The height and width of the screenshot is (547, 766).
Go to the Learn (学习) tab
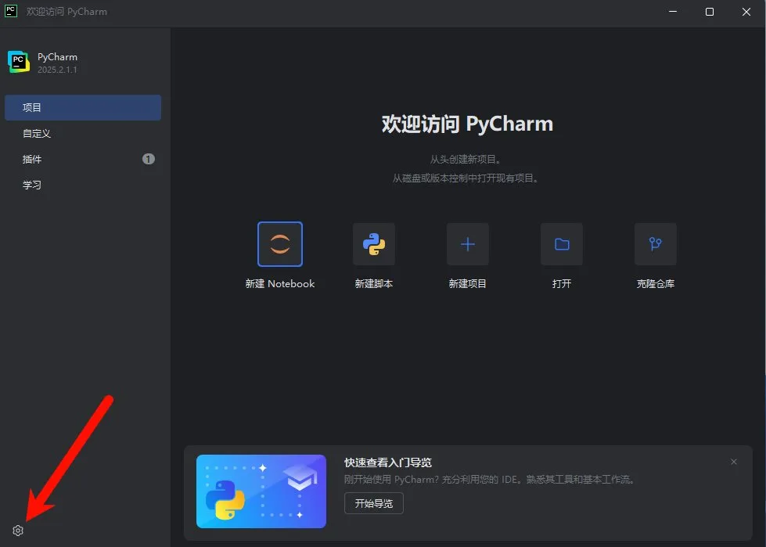point(83,185)
